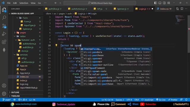Select ri:si:pandora suggestion
This screenshot has width=190, height=107.
(x=116, y=52)
